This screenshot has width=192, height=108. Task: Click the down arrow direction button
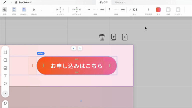coord(80,48)
